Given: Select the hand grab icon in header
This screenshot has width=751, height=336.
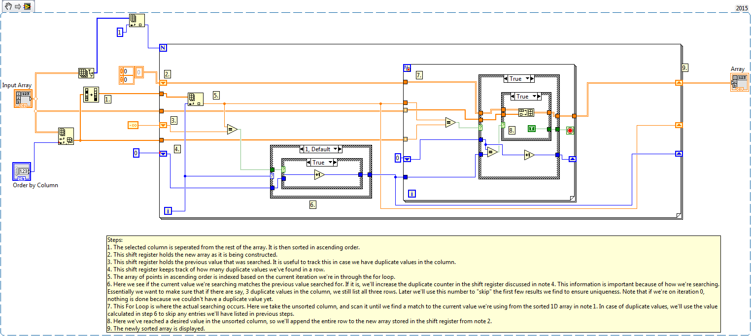Looking at the screenshot, I should coord(8,6).
